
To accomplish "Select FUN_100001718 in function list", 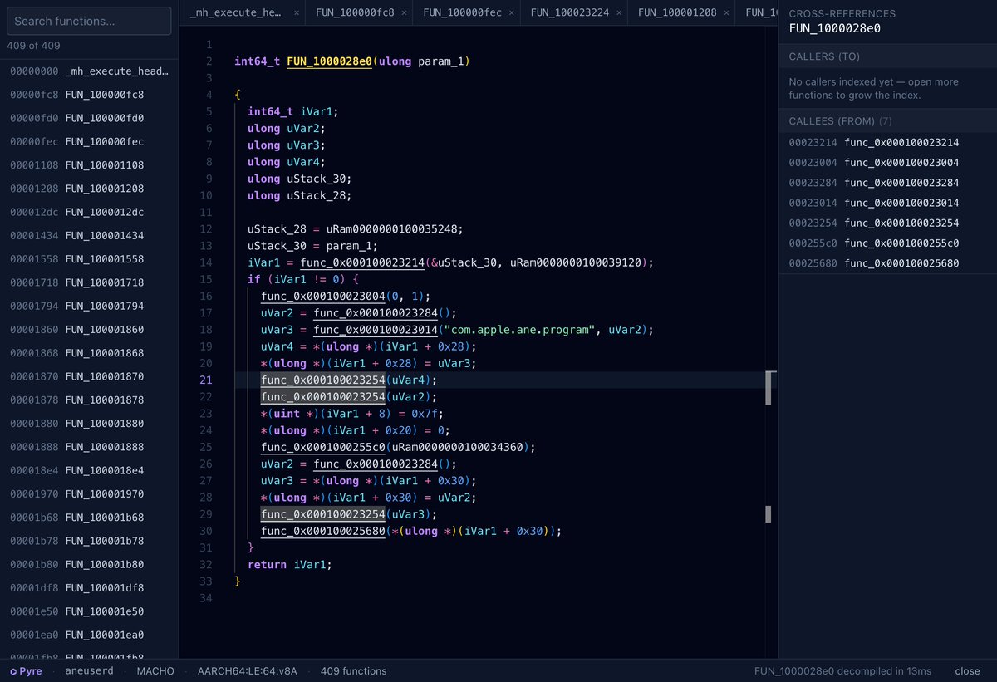I will point(89,282).
